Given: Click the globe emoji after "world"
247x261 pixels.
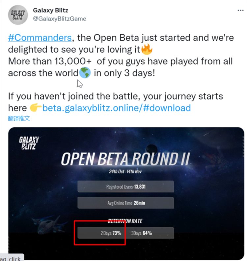Looking at the screenshot, I should (x=85, y=72).
